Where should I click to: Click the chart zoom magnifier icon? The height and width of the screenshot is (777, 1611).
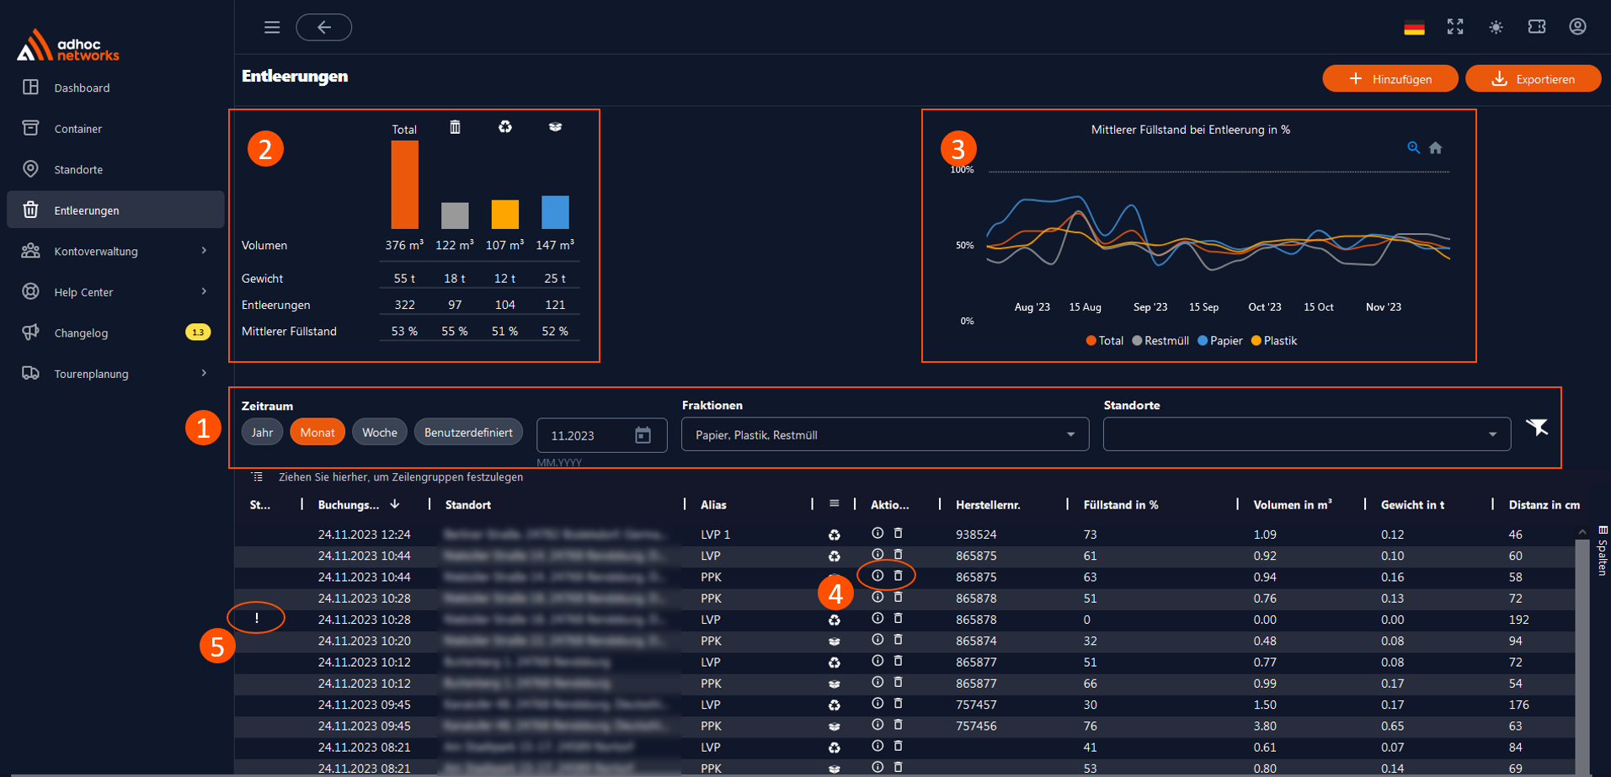click(1413, 147)
